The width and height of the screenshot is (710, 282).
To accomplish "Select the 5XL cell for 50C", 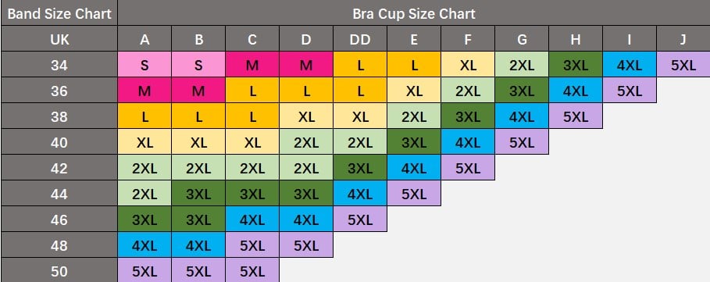I will (x=252, y=271).
